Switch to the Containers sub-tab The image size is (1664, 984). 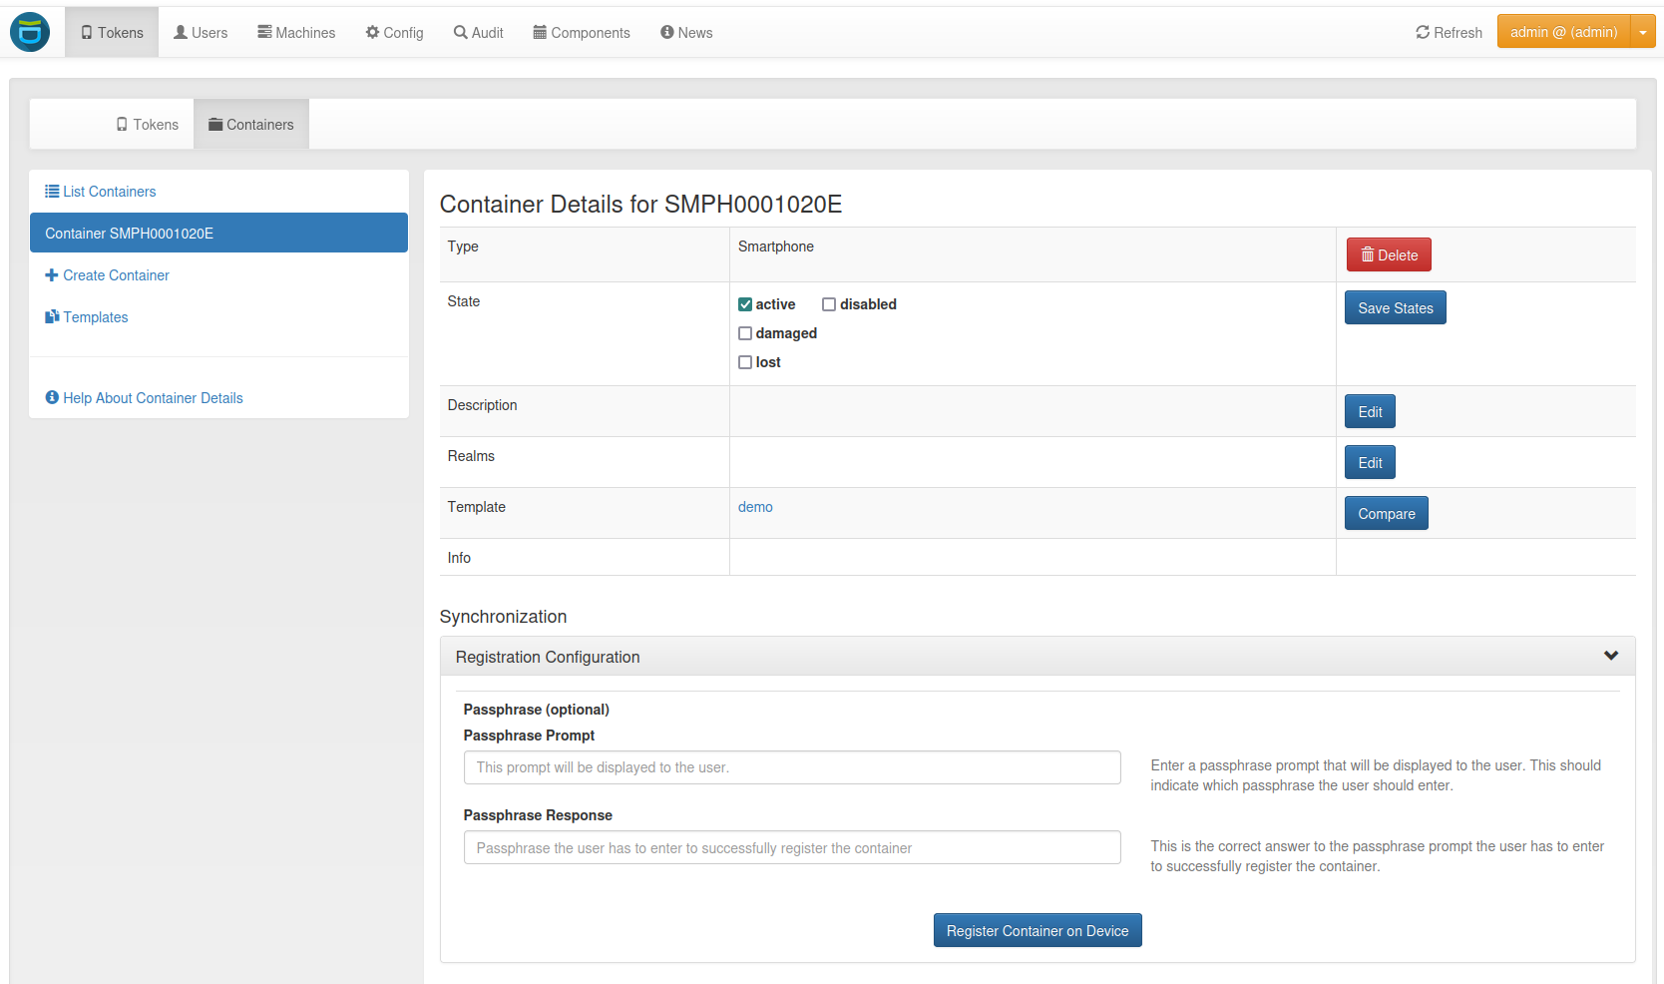(x=251, y=125)
